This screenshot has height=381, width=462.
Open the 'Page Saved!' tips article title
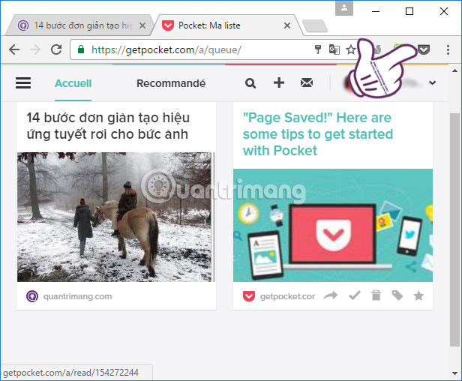point(318,134)
